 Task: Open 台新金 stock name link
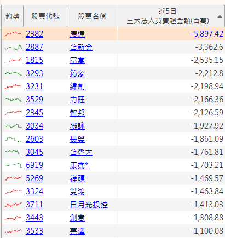pos(81,47)
